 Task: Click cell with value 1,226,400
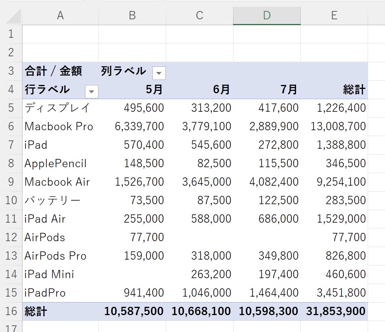pyautogui.click(x=334, y=108)
